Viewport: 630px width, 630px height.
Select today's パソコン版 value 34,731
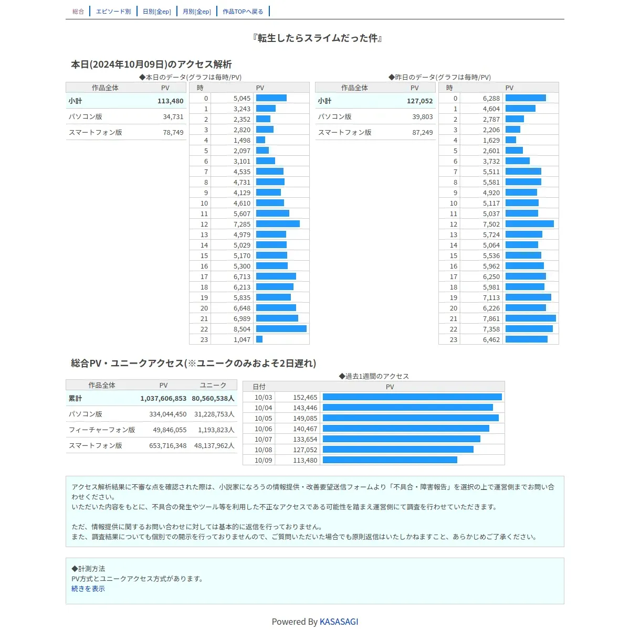(173, 117)
